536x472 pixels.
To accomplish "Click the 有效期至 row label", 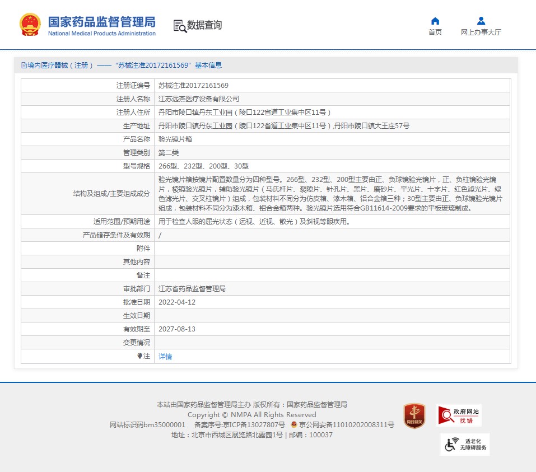I will tap(137, 329).
